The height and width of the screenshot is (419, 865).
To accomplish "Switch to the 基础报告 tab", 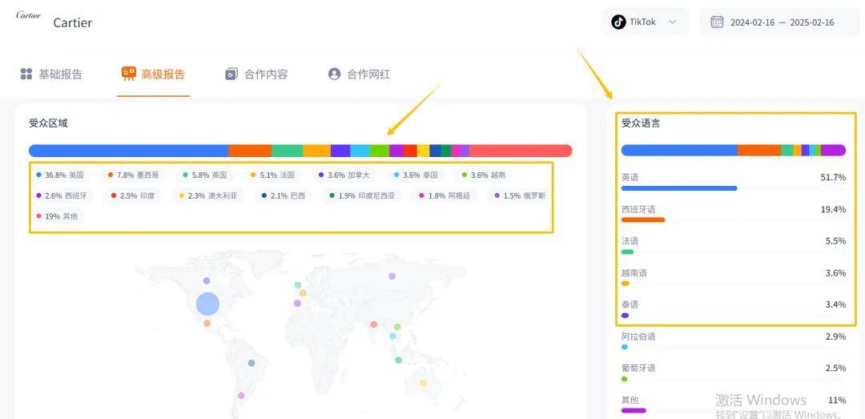I will tap(60, 74).
